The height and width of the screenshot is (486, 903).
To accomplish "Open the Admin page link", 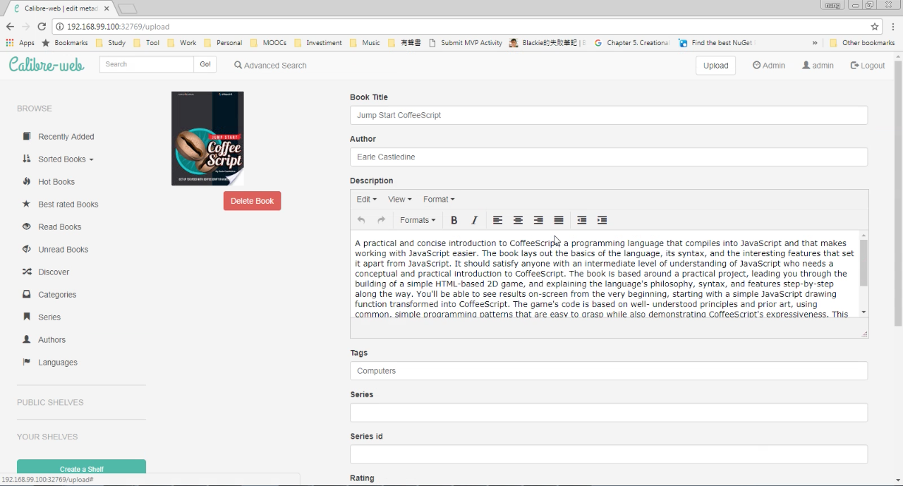I will [x=769, y=65].
